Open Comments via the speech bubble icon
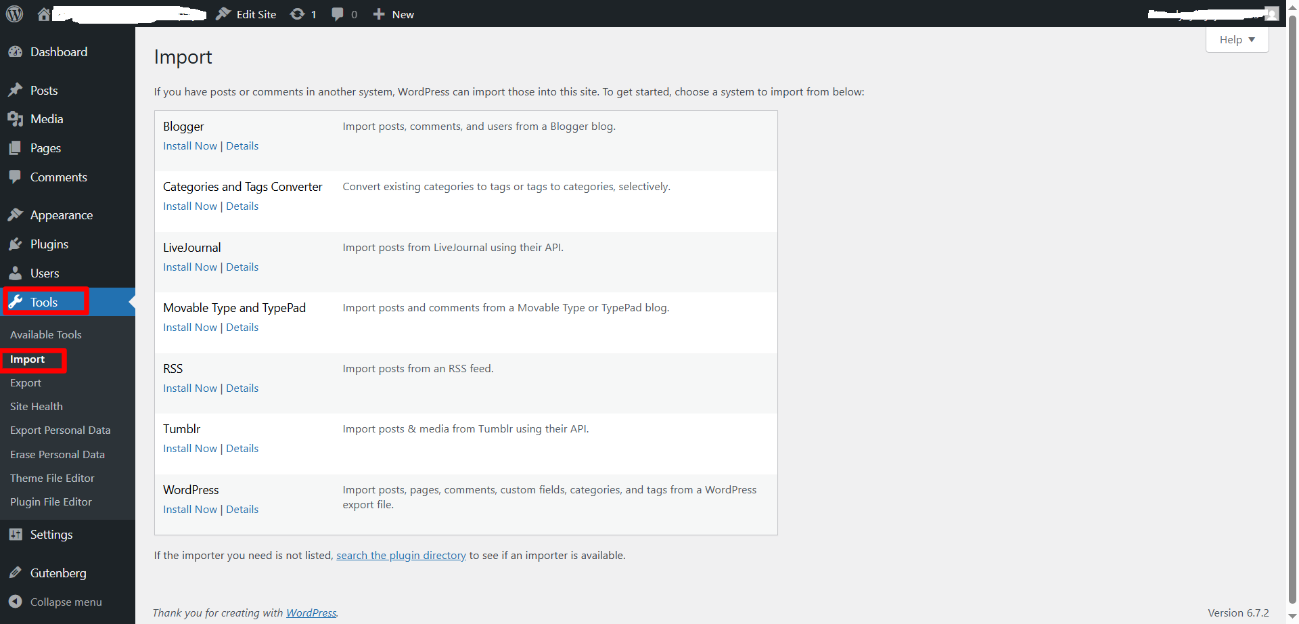The image size is (1299, 624). [x=16, y=177]
